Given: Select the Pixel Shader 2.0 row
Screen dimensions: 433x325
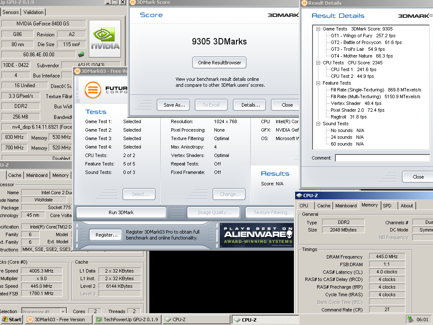Looking at the screenshot, I should tap(357, 110).
